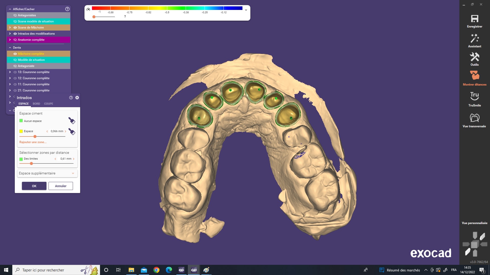The image size is (490, 275).
Task: Open the Espace supplémentaire dropdown
Action: tap(47, 173)
